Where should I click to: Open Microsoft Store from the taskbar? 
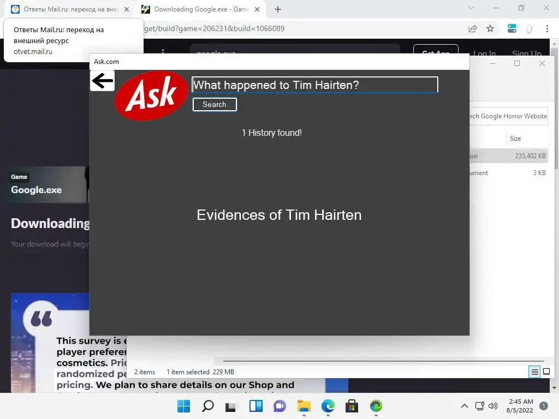pyautogui.click(x=352, y=406)
